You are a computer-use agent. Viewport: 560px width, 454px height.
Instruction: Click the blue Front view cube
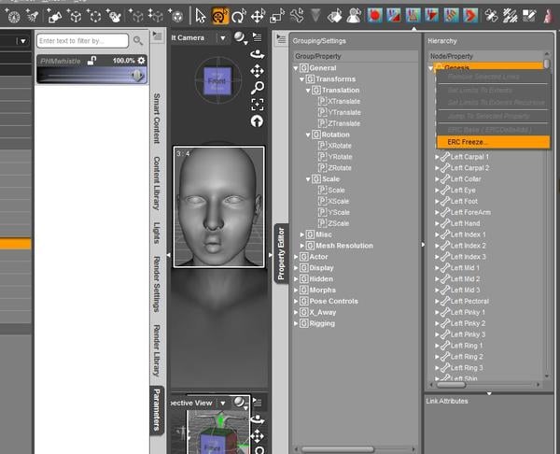click(x=216, y=81)
